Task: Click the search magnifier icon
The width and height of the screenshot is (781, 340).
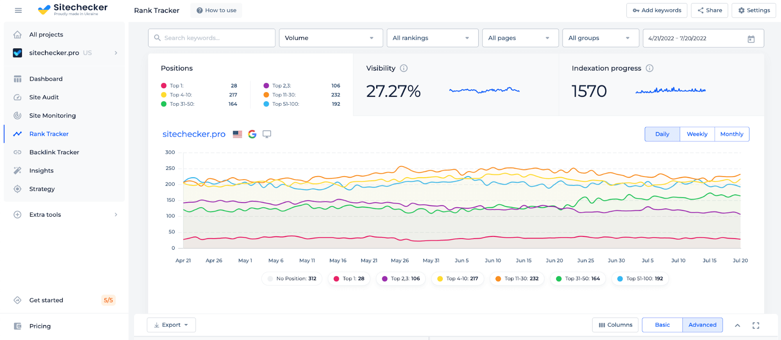Action: pyautogui.click(x=157, y=38)
